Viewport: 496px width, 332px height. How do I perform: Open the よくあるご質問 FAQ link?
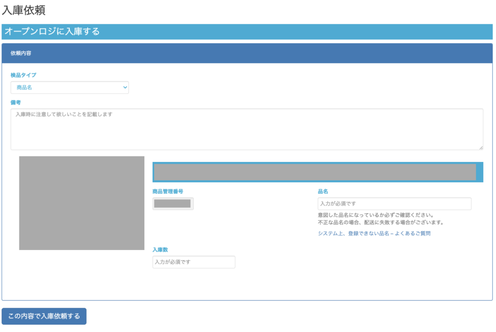[x=375, y=233]
